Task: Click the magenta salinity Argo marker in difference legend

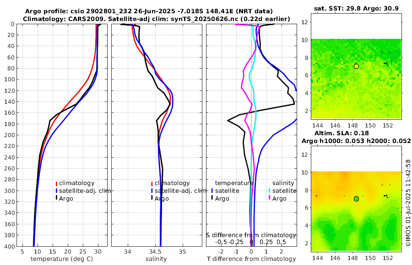Action: pos(269,198)
